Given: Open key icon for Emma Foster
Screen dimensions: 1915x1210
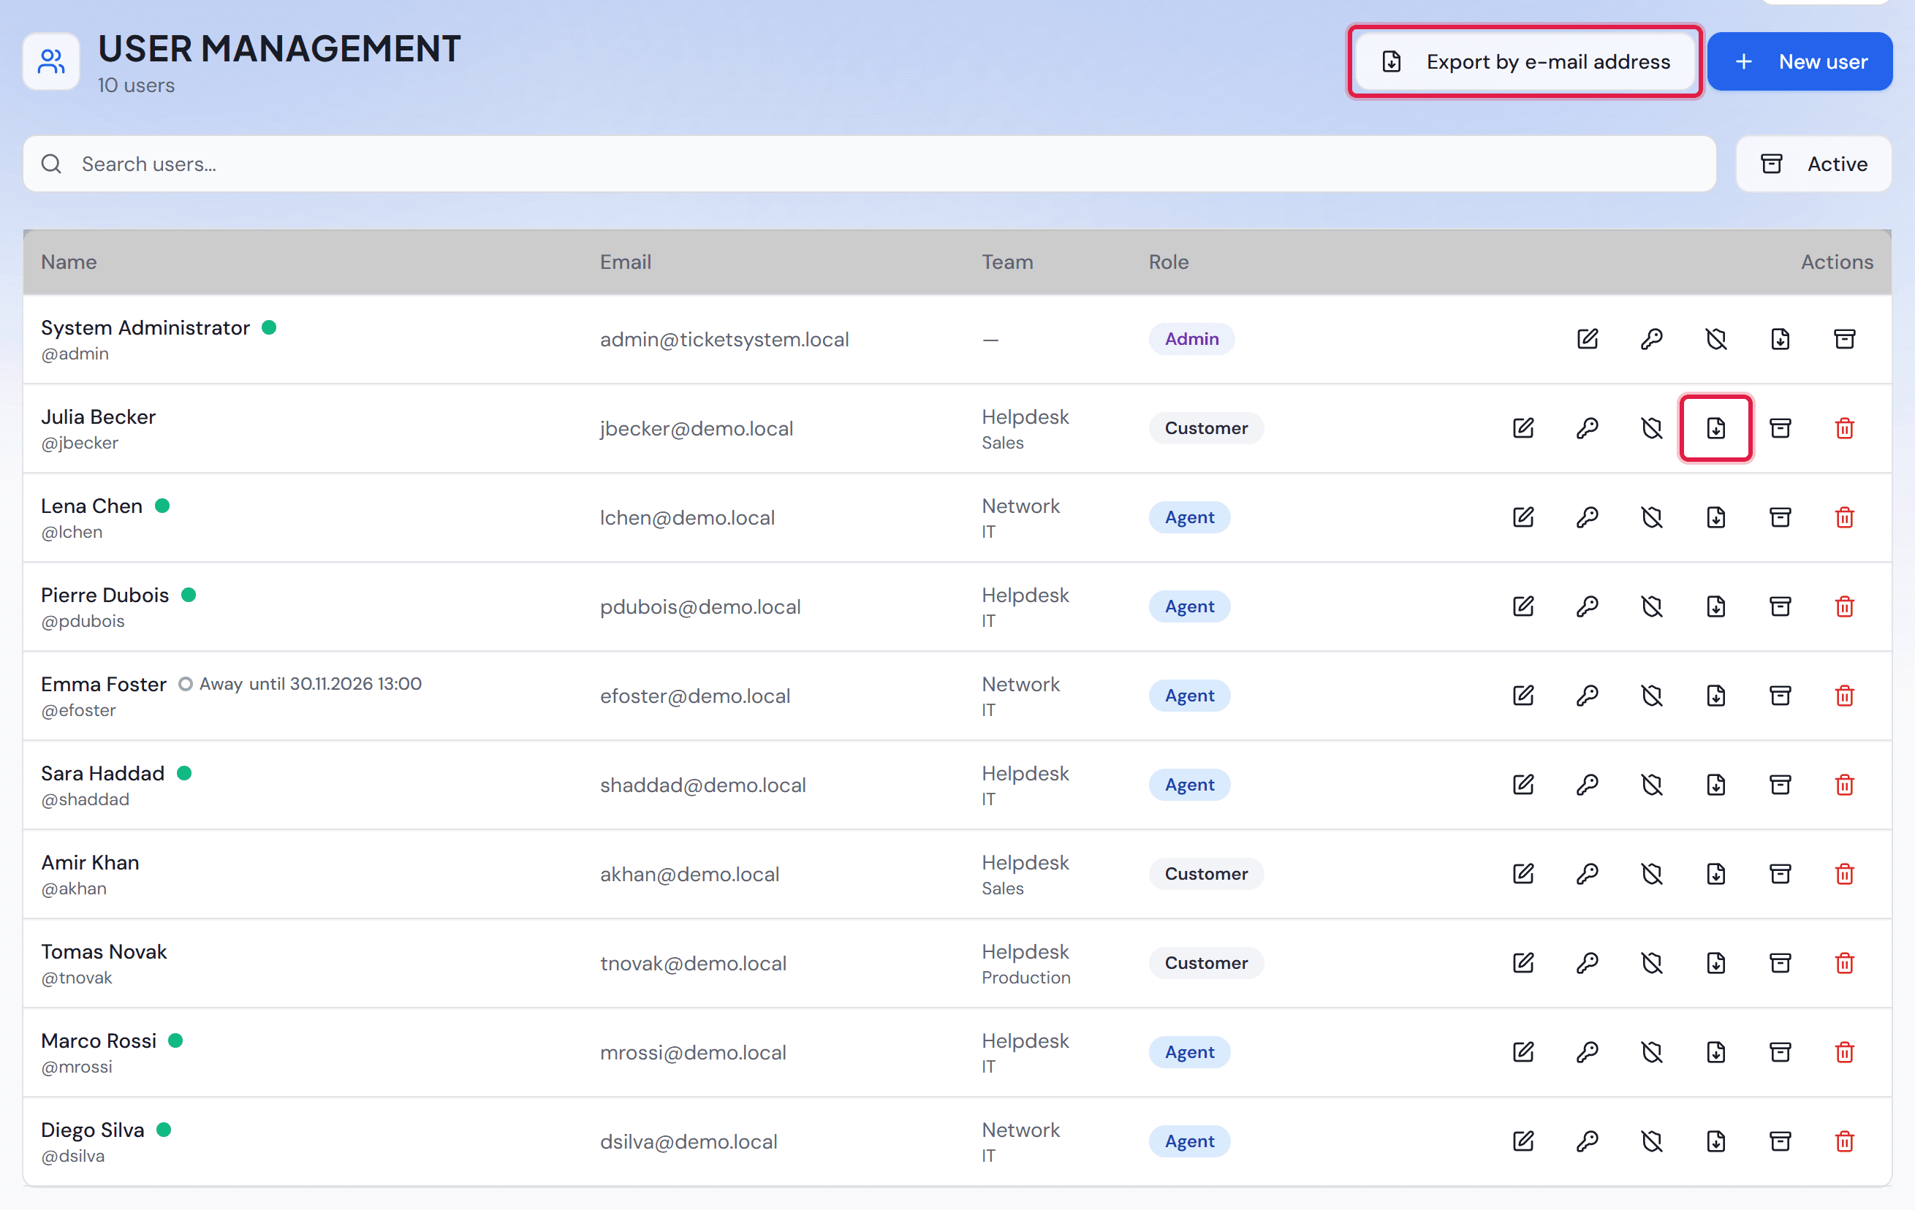Looking at the screenshot, I should pyautogui.click(x=1588, y=696).
